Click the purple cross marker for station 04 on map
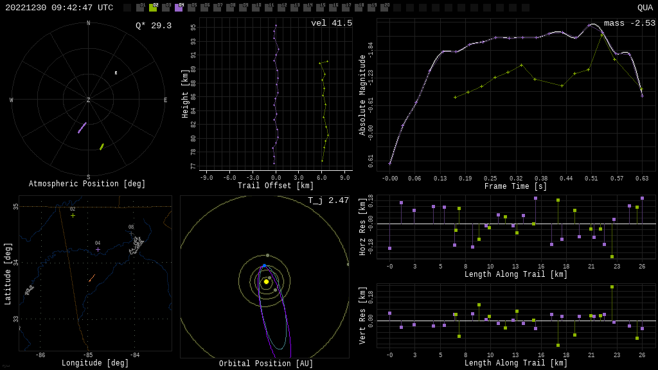Screen dimensions: 658x370 pos(98,249)
